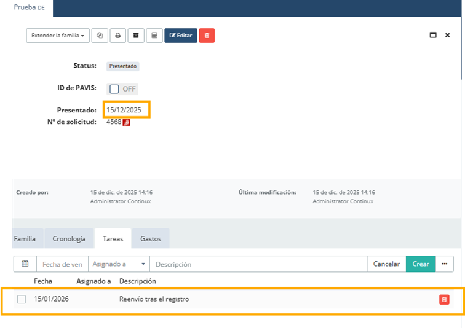Click the copy/duplicate icon button
Viewport: 465px width, 328px height.
[100, 36]
